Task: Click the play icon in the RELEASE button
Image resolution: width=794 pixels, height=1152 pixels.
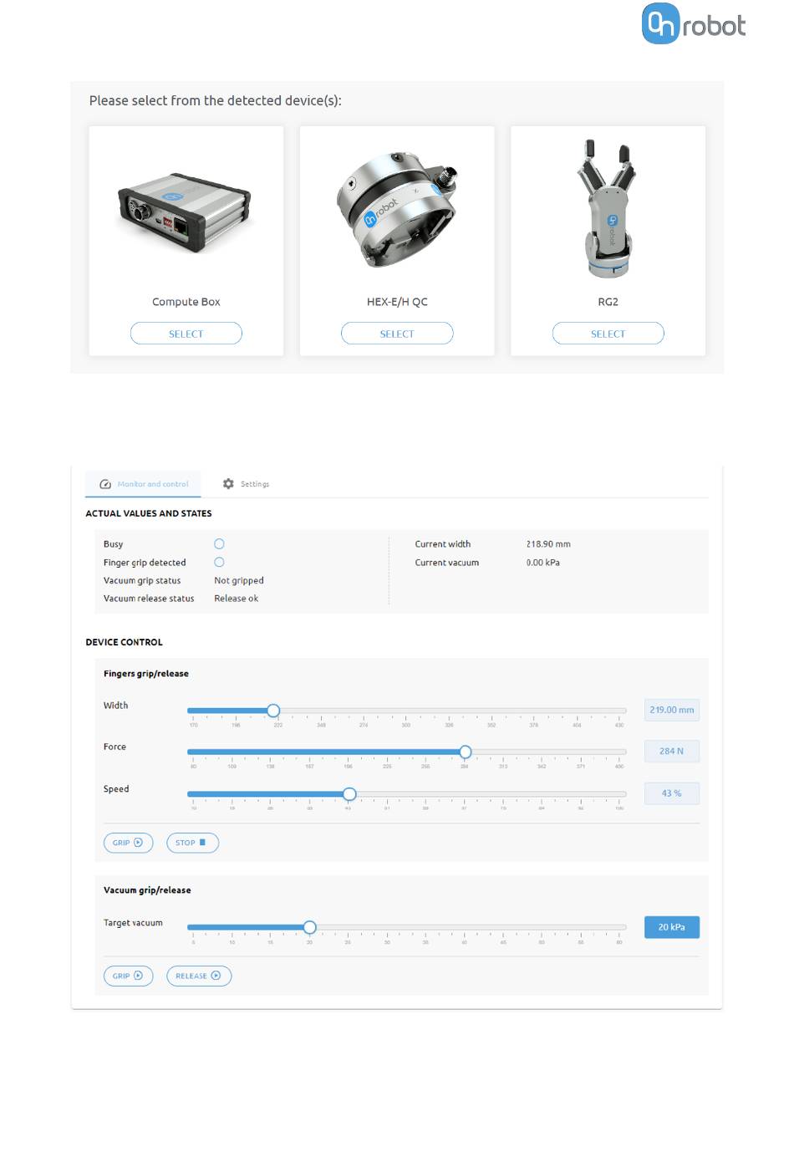Action: [216, 976]
